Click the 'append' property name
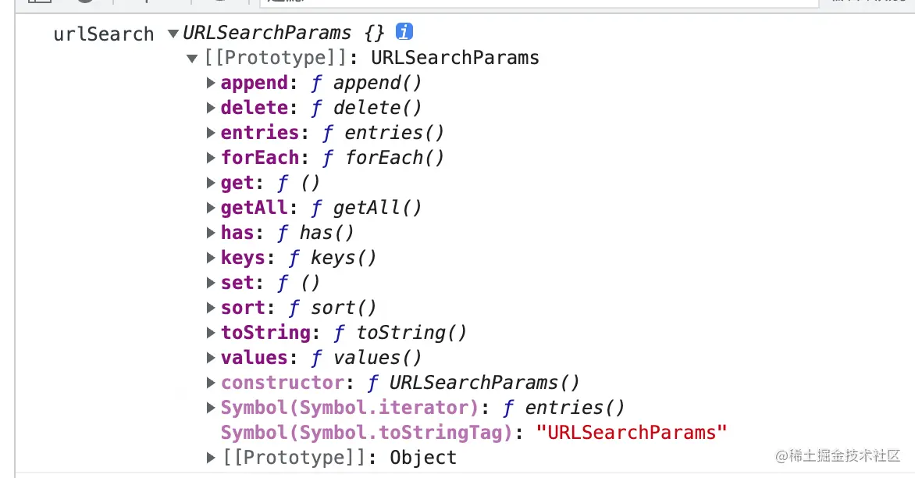 click(255, 83)
